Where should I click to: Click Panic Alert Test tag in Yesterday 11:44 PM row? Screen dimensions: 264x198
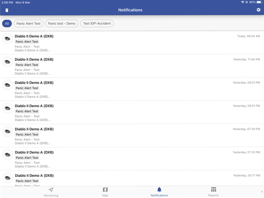[x=27, y=65]
